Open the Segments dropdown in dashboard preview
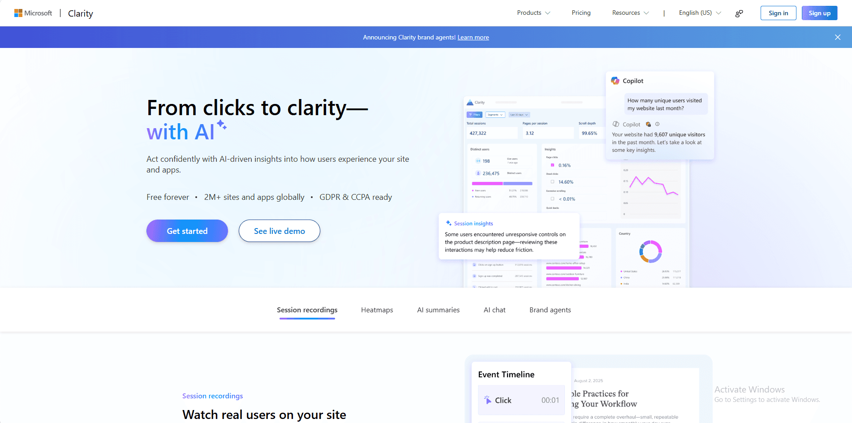This screenshot has width=852, height=423. (x=495, y=115)
